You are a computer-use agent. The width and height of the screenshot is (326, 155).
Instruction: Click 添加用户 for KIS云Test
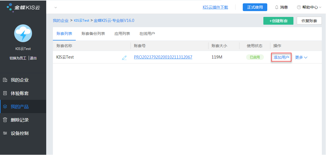(281, 57)
